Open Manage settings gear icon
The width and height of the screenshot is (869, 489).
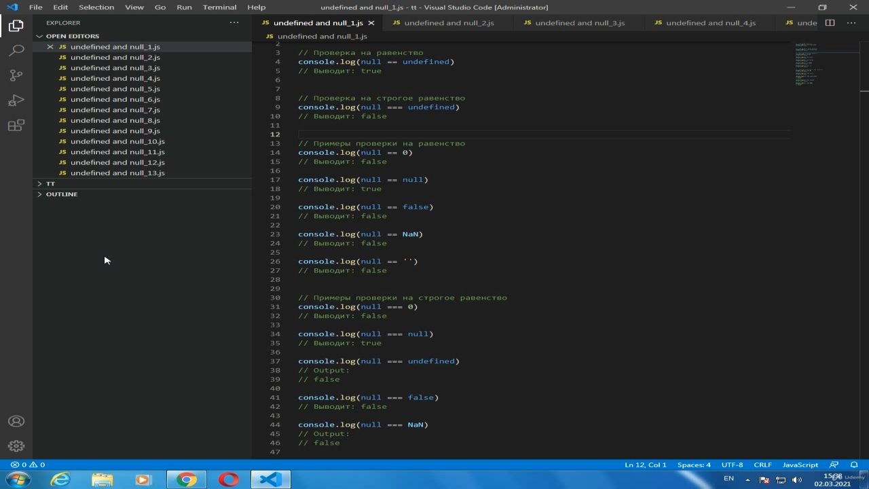[x=16, y=446]
